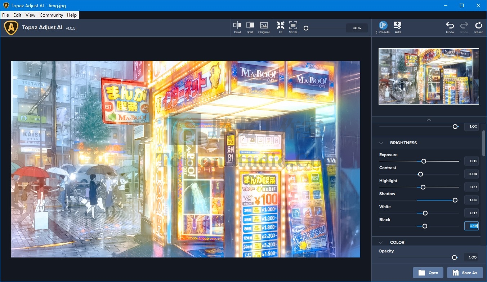The width and height of the screenshot is (487, 282).
Task: Click the window title bar app icon
Action: coord(6,6)
